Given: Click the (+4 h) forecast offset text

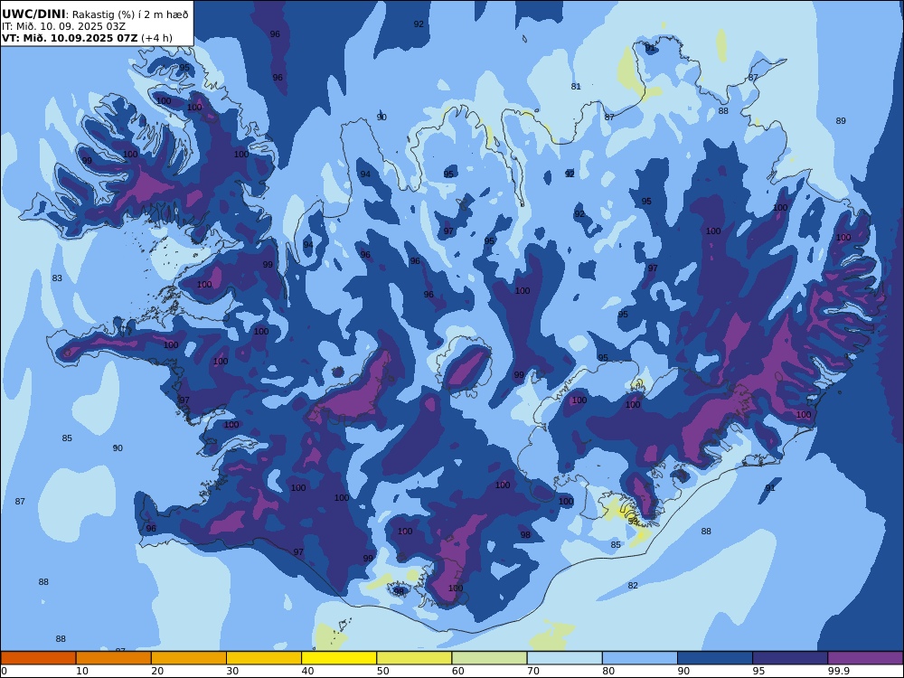Looking at the screenshot, I should pyautogui.click(x=156, y=38).
